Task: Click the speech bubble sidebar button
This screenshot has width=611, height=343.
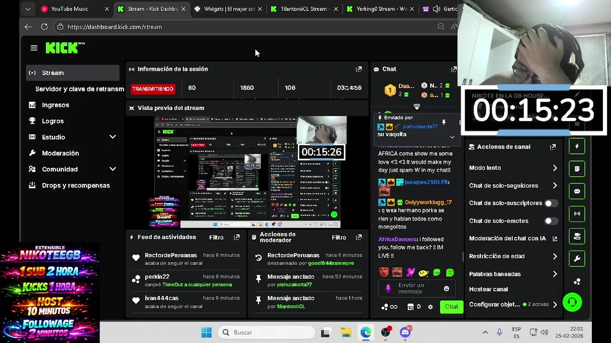Action: 577,192
